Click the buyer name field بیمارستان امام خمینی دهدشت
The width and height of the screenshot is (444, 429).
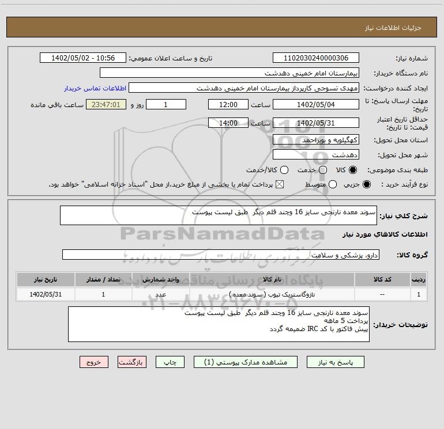(x=229, y=73)
